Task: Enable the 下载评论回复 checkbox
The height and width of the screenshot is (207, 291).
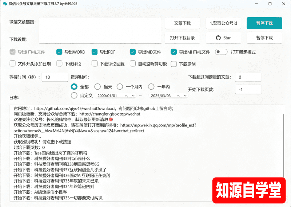Action: point(95,64)
